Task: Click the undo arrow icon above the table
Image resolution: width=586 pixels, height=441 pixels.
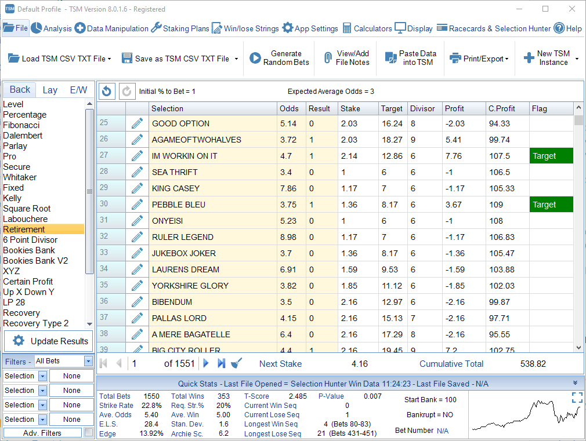Action: (107, 91)
